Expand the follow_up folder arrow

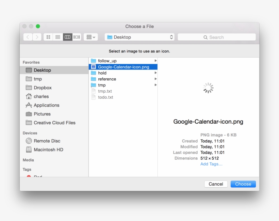coord(155,61)
